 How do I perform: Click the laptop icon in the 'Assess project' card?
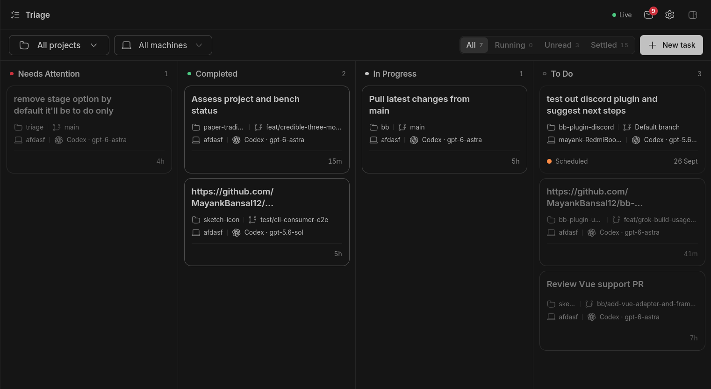[196, 140]
